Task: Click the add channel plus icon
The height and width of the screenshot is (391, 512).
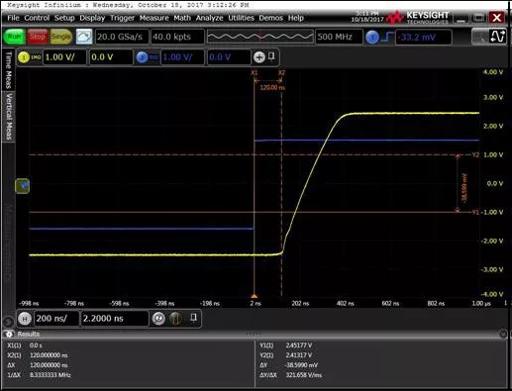Action: coord(259,57)
